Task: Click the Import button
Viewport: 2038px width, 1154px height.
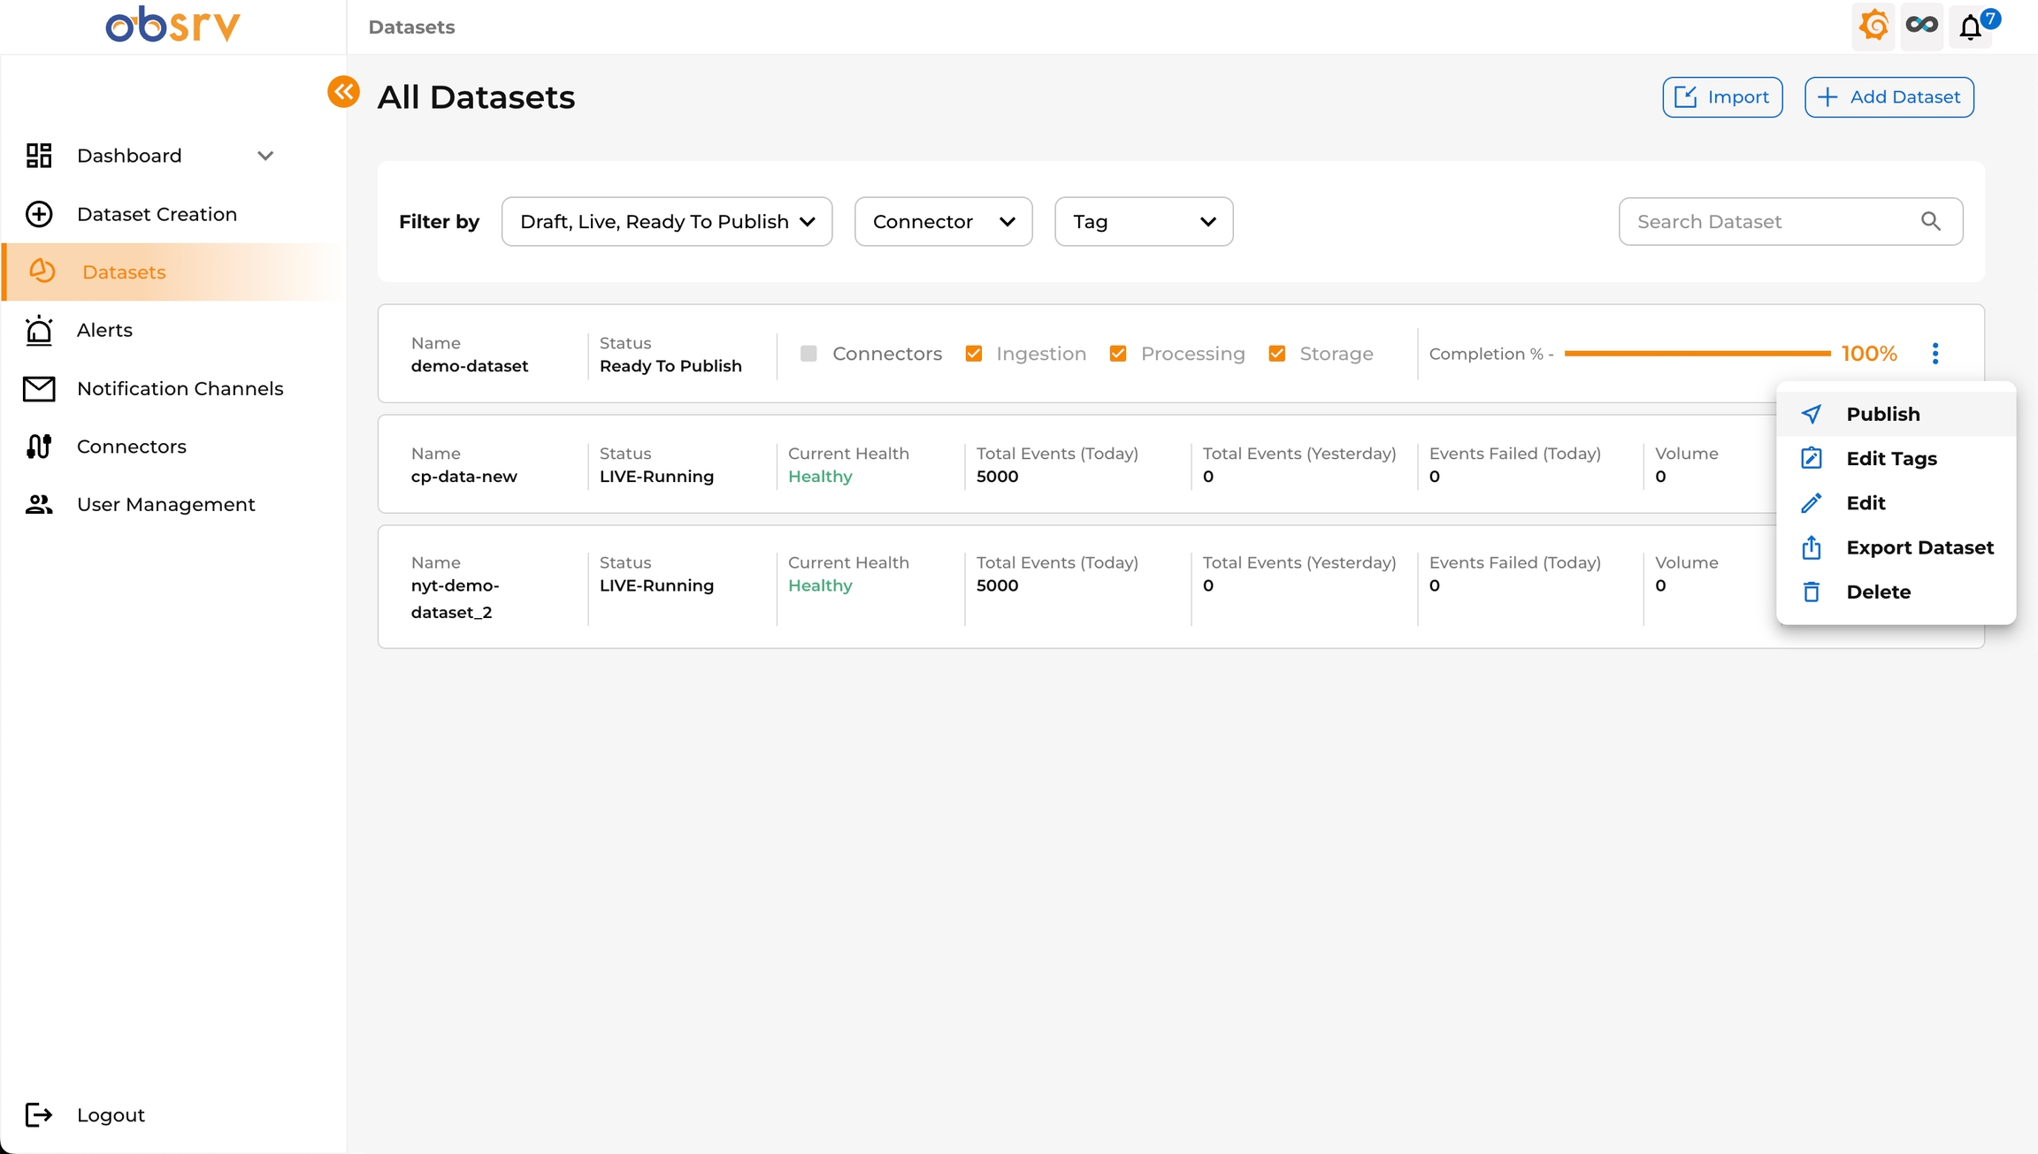Action: tap(1722, 97)
